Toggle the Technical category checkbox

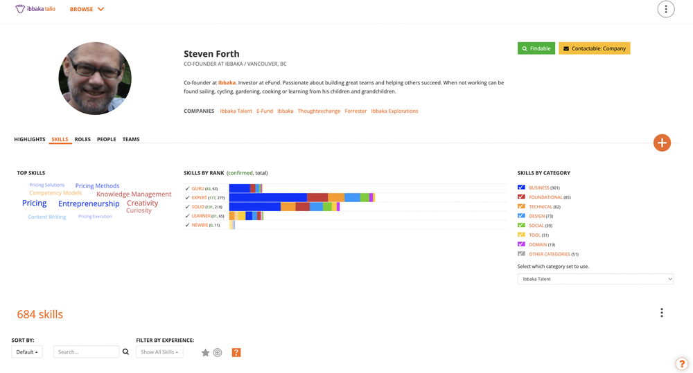(521, 206)
